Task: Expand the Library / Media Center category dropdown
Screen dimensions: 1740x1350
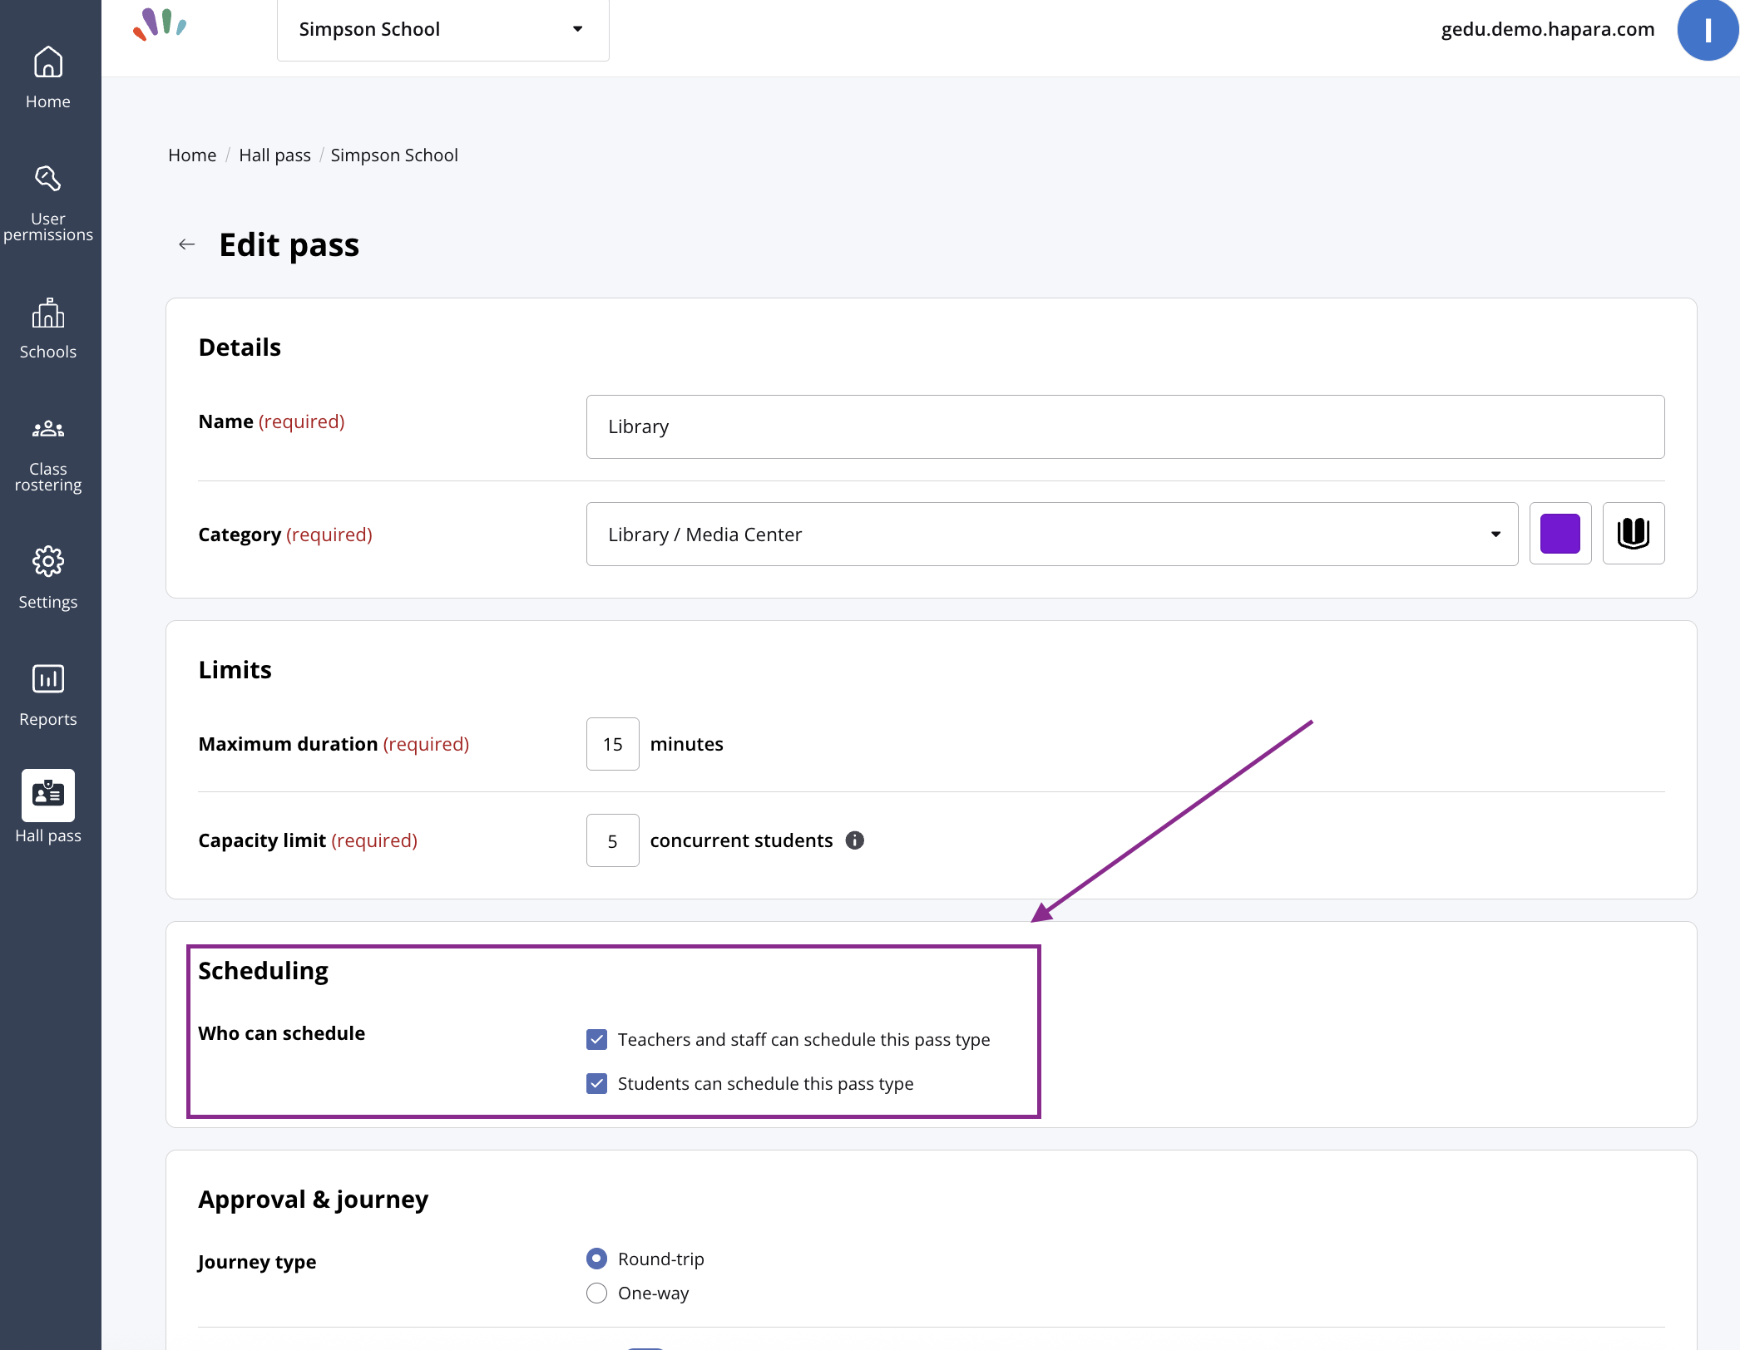Action: (1052, 535)
